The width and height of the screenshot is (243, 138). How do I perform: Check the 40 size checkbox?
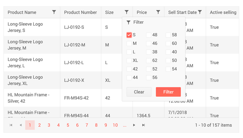point(168,52)
